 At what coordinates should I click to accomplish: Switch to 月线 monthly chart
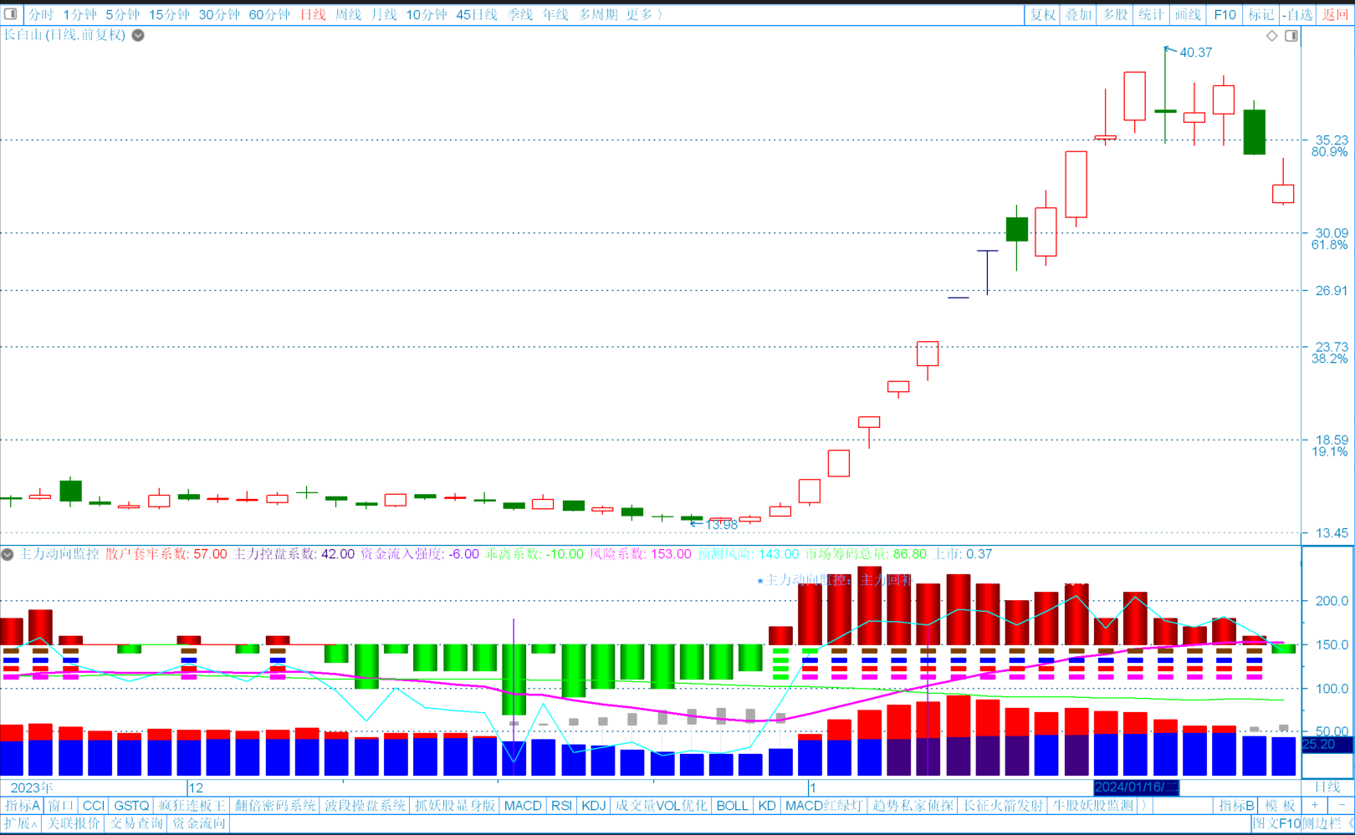[384, 14]
